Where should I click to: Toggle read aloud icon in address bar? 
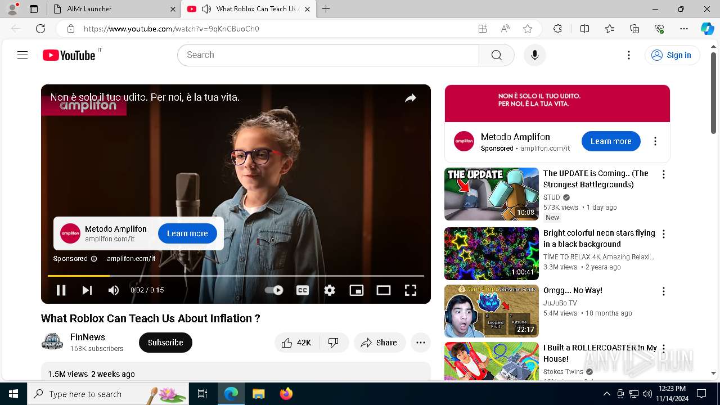[x=505, y=29]
